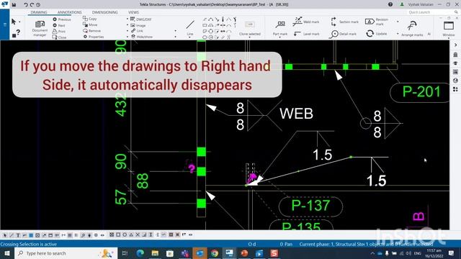Toggle the select lines switch in selection toolbar

point(12,235)
